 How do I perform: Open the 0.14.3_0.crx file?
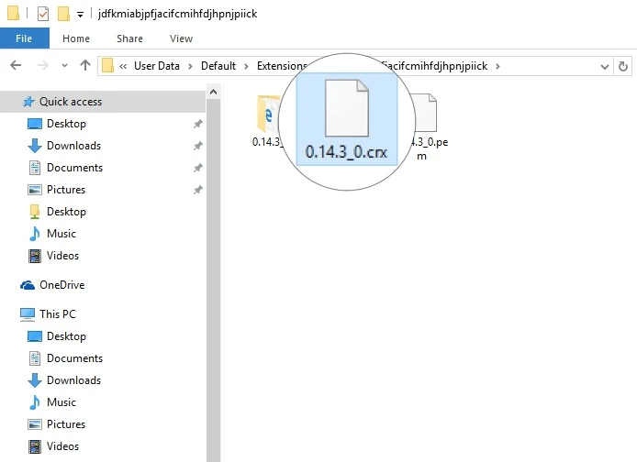(347, 117)
